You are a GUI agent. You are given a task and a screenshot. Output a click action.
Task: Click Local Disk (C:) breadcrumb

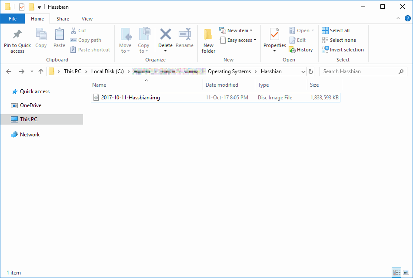(x=107, y=71)
